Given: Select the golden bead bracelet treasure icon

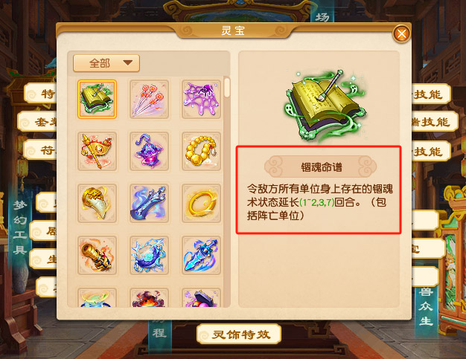Looking at the screenshot, I should [201, 151].
